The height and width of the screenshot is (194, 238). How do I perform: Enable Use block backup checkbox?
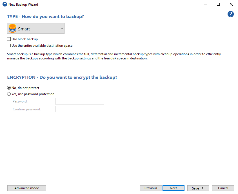pos(9,39)
